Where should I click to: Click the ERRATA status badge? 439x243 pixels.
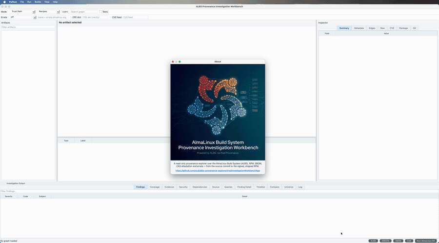pyautogui.click(x=385, y=241)
